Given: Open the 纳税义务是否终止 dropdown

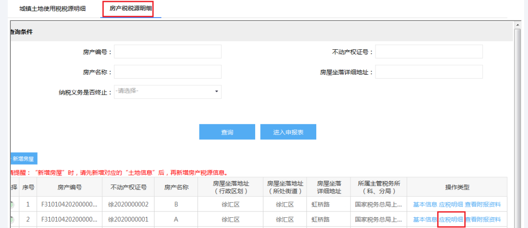Looking at the screenshot, I should coord(168,91).
